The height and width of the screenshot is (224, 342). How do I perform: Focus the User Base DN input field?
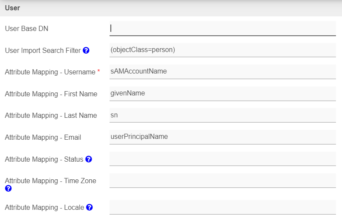coord(223,28)
